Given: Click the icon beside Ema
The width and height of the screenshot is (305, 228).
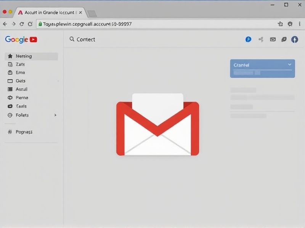Looking at the screenshot, I should coord(10,73).
